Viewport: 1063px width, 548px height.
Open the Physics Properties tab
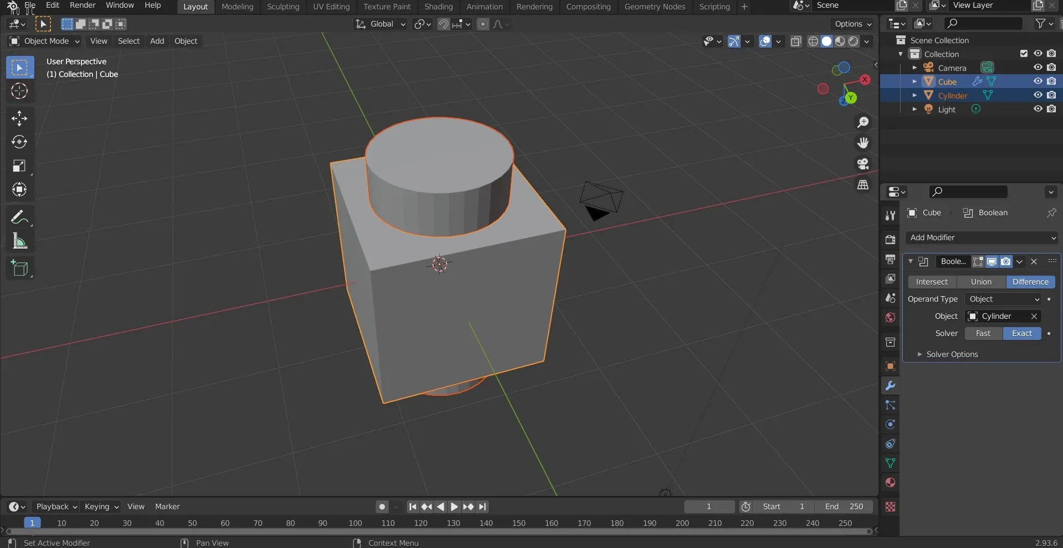(890, 425)
